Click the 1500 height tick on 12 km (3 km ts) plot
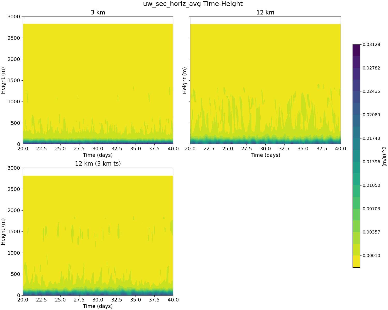 (x=15, y=232)
